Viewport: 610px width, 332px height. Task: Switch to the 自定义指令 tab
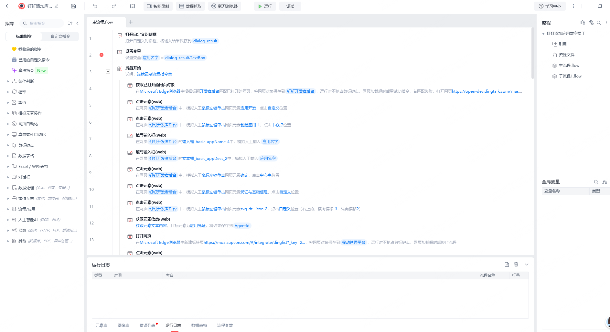click(60, 36)
